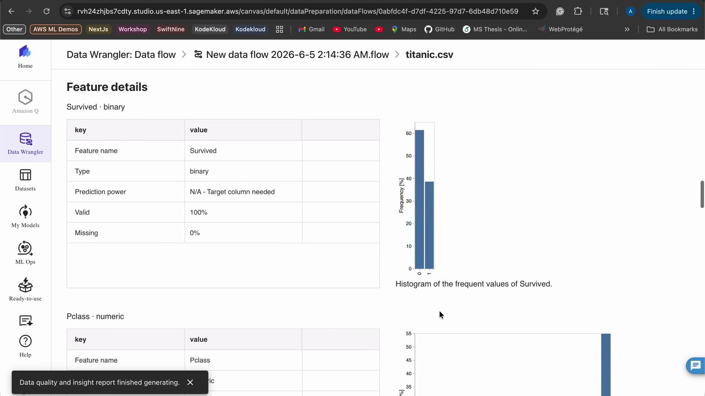Open the chat bubble widget

pyautogui.click(x=695, y=366)
